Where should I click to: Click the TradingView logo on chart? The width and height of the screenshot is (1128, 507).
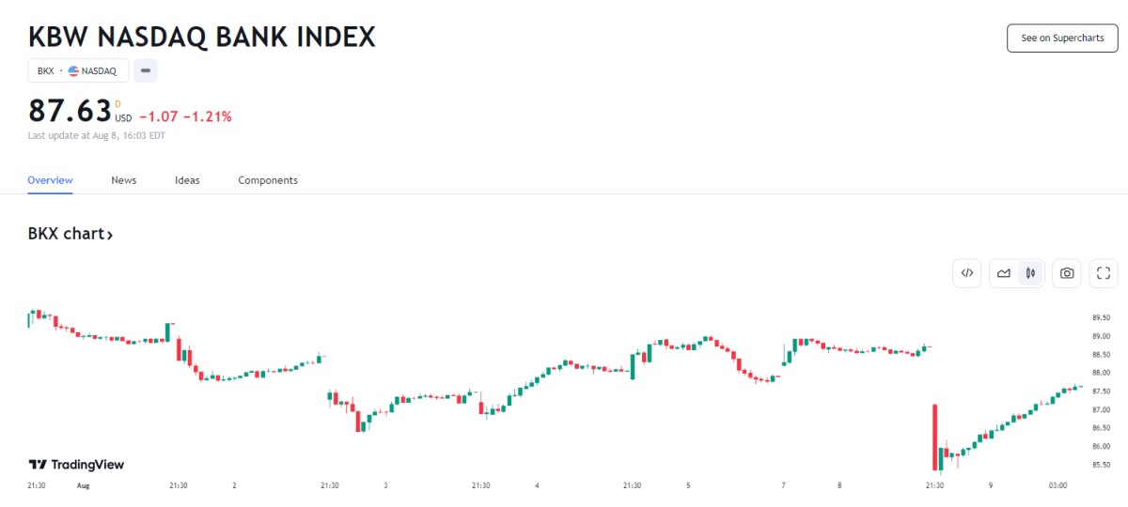coord(76,465)
